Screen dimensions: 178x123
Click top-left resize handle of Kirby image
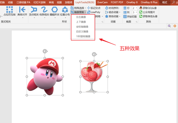pyautogui.click(x=27, y=58)
